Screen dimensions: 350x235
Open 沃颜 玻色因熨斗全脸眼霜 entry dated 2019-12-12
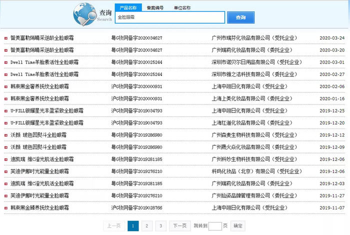38,135
